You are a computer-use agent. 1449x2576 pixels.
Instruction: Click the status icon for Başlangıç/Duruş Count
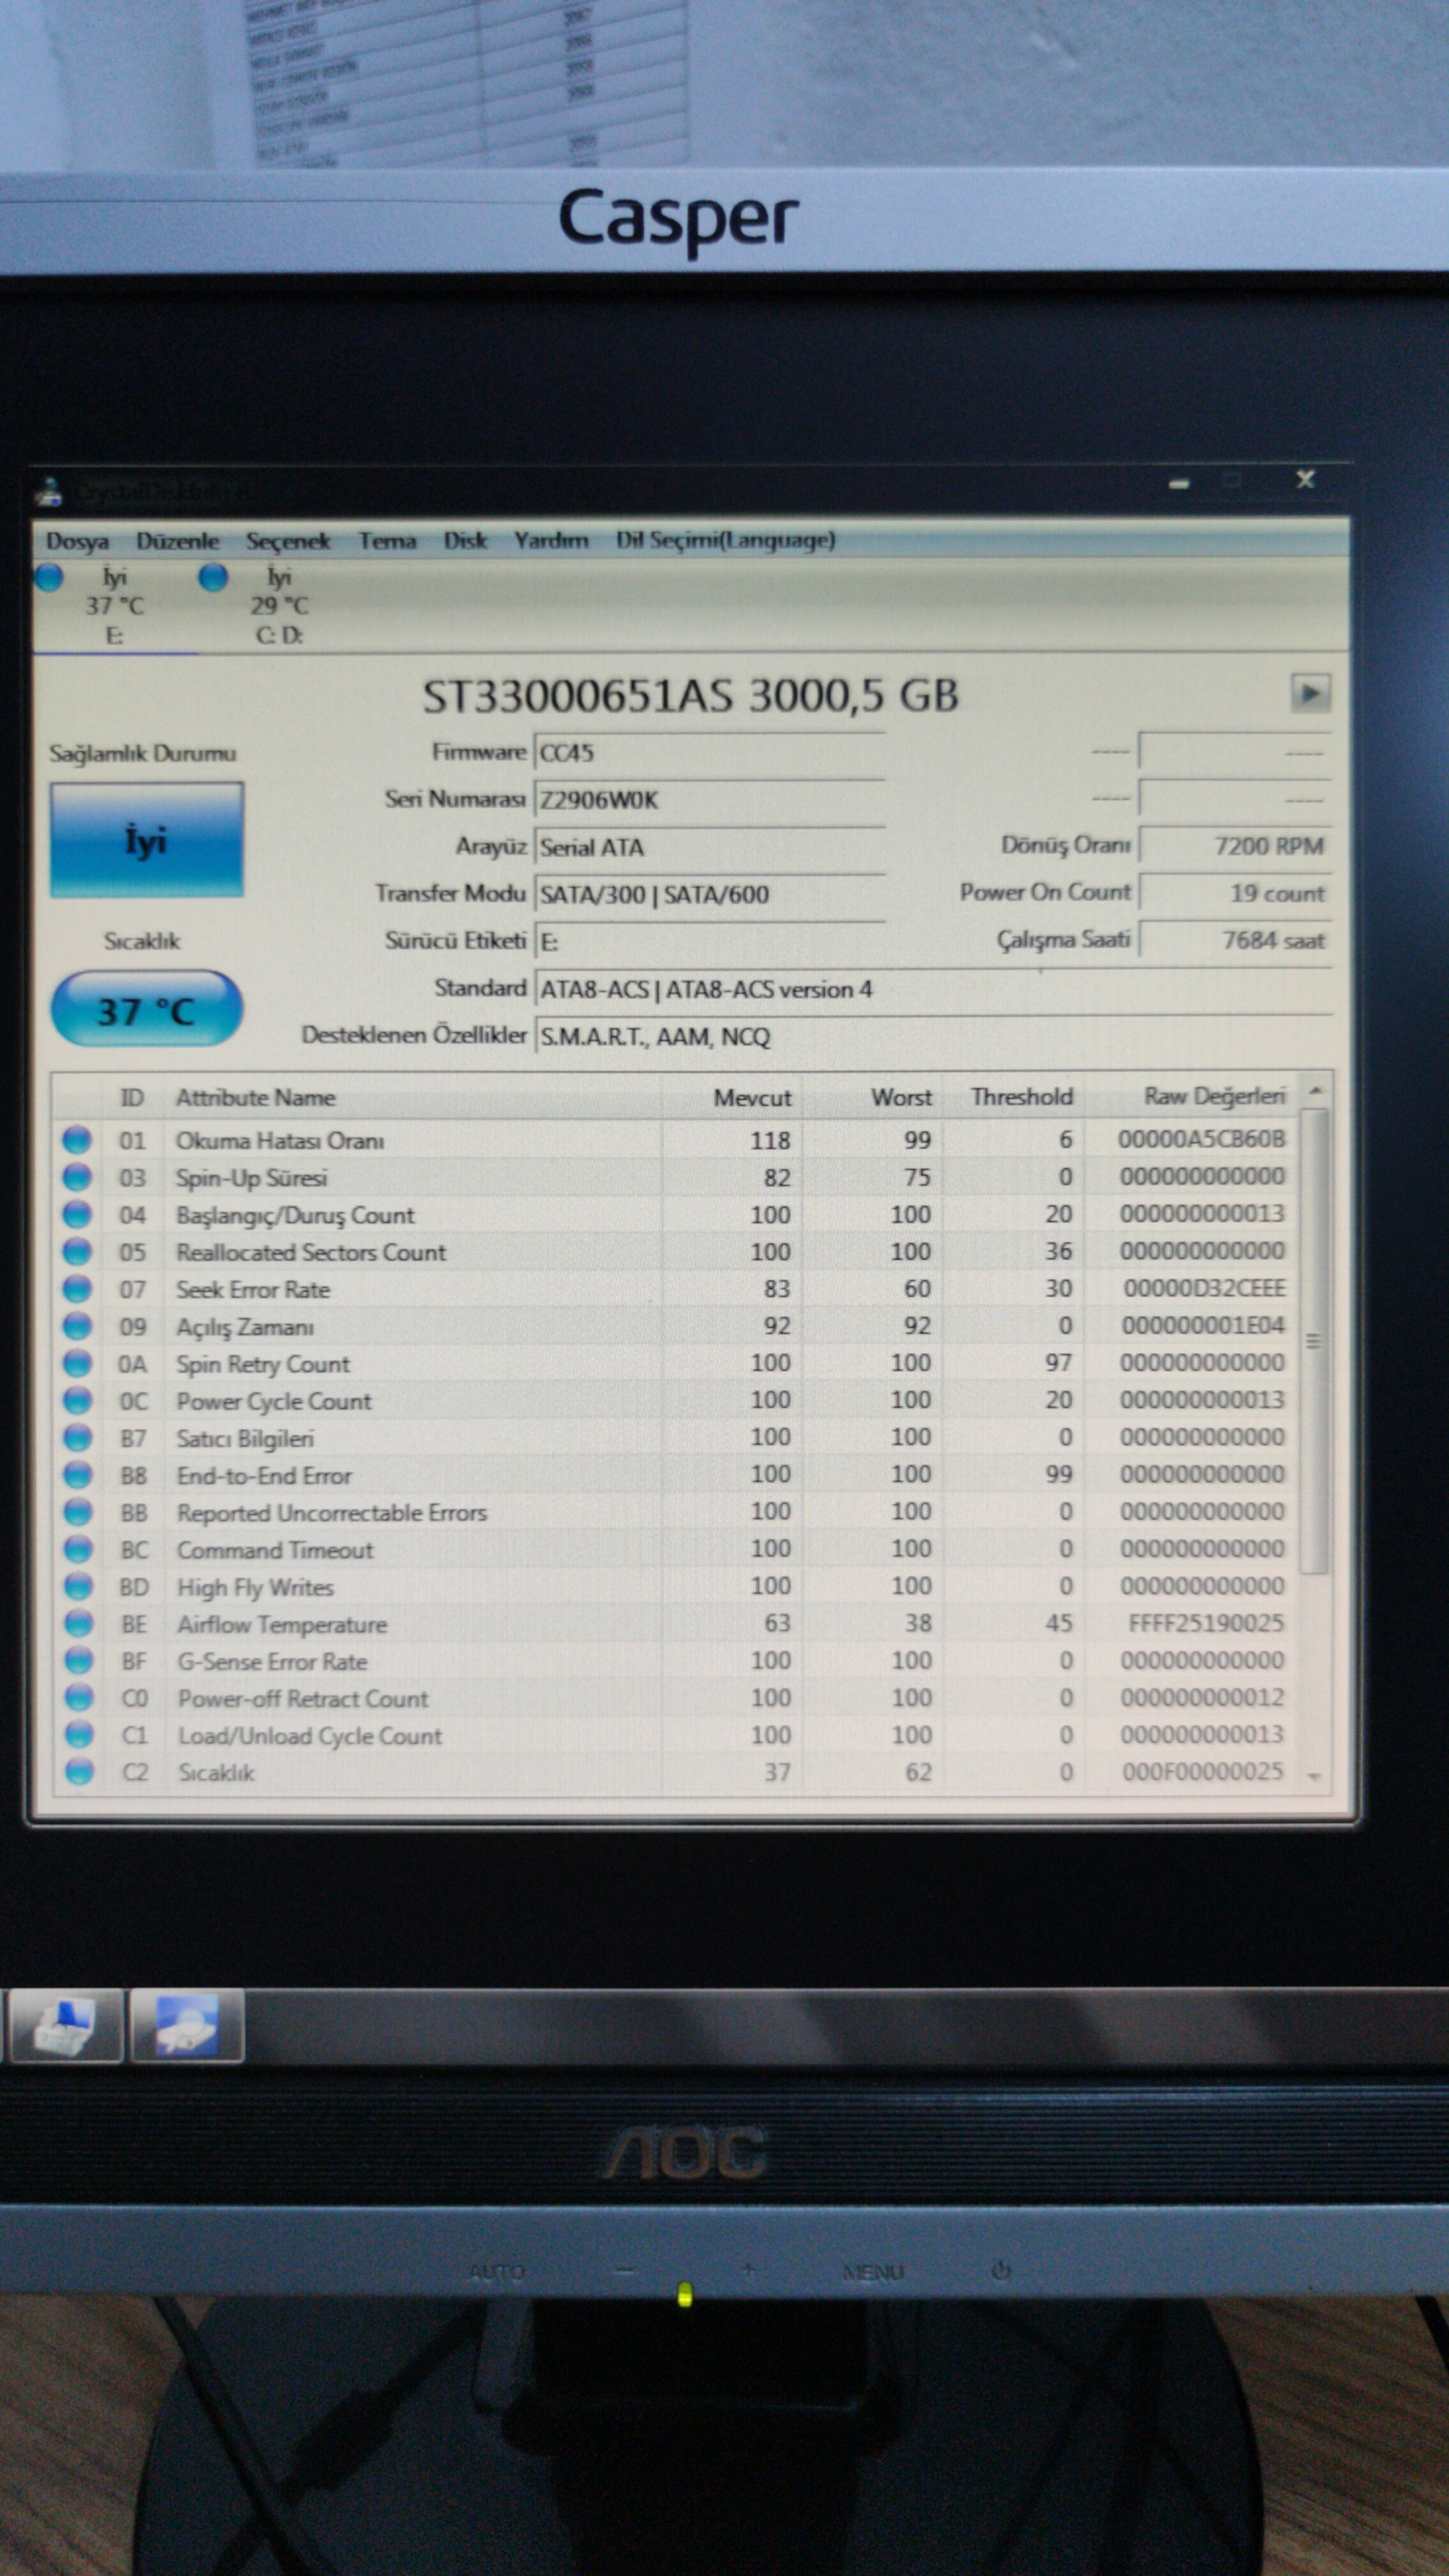(x=77, y=1215)
